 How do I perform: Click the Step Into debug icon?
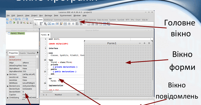tap(24, 23)
